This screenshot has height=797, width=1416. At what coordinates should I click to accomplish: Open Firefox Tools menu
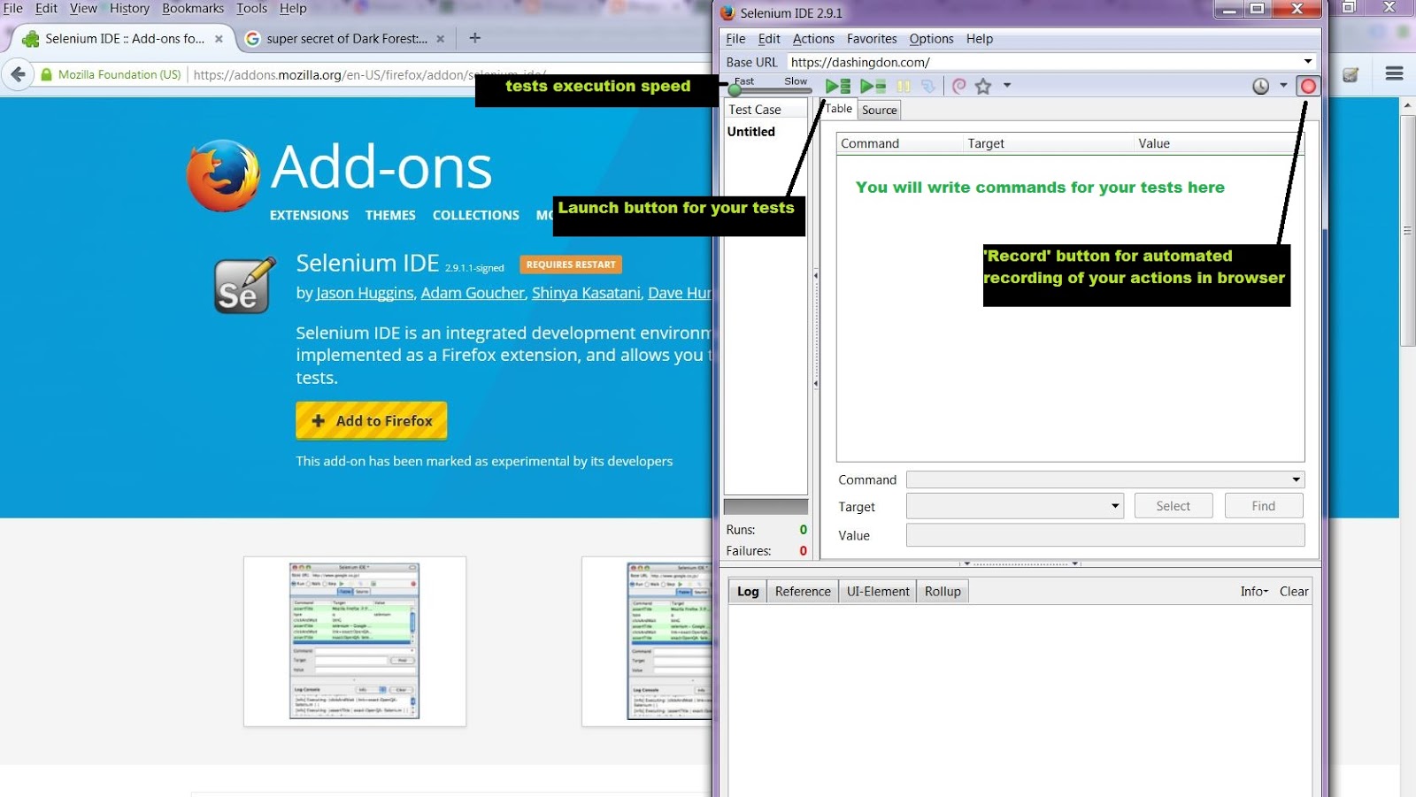(251, 9)
